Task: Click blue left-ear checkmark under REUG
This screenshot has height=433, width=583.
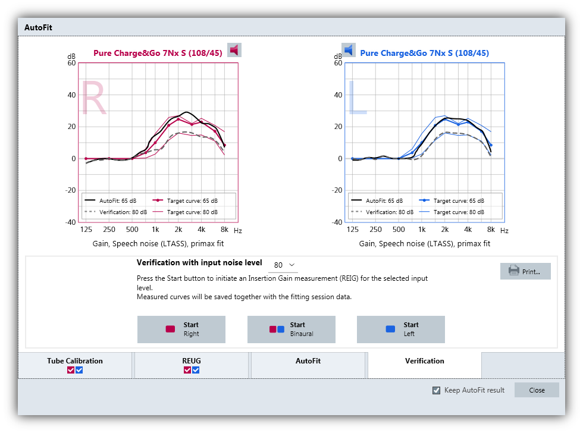Action: click(196, 370)
